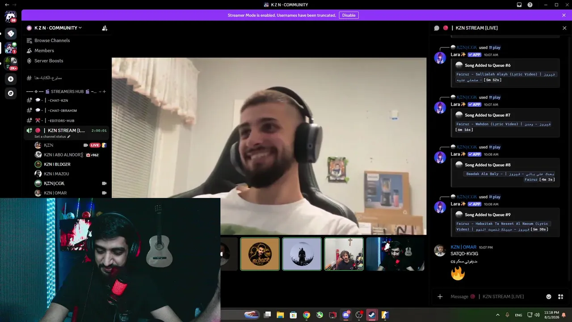Image resolution: width=572 pixels, height=322 pixels.
Task: Select the KZN STREAM voice channel
Action: pos(67,131)
